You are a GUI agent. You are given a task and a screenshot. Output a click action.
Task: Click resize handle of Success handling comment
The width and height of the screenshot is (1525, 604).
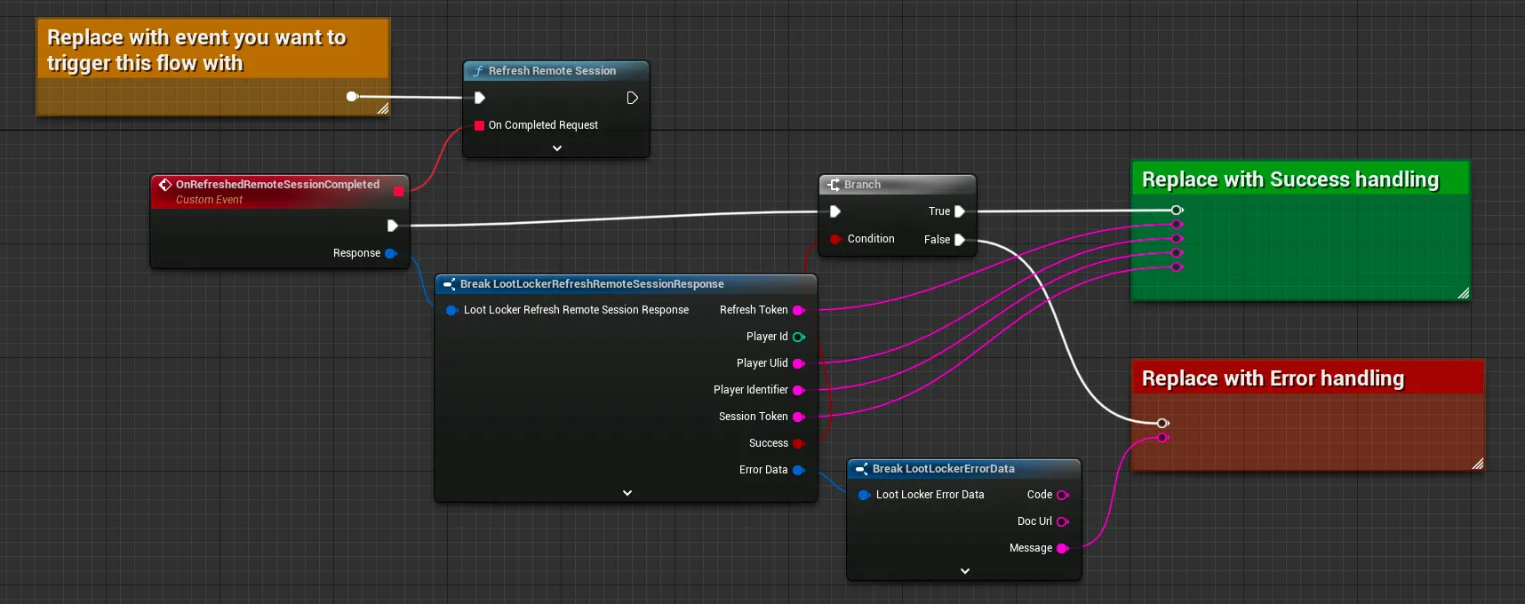pos(1464,293)
